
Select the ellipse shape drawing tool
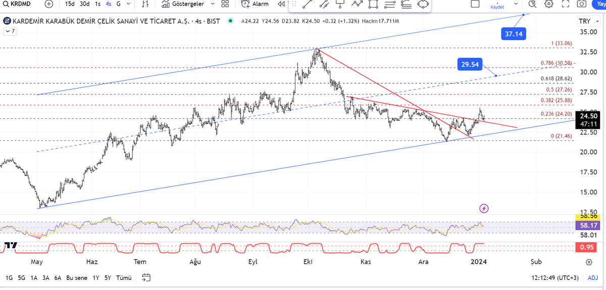422,4
